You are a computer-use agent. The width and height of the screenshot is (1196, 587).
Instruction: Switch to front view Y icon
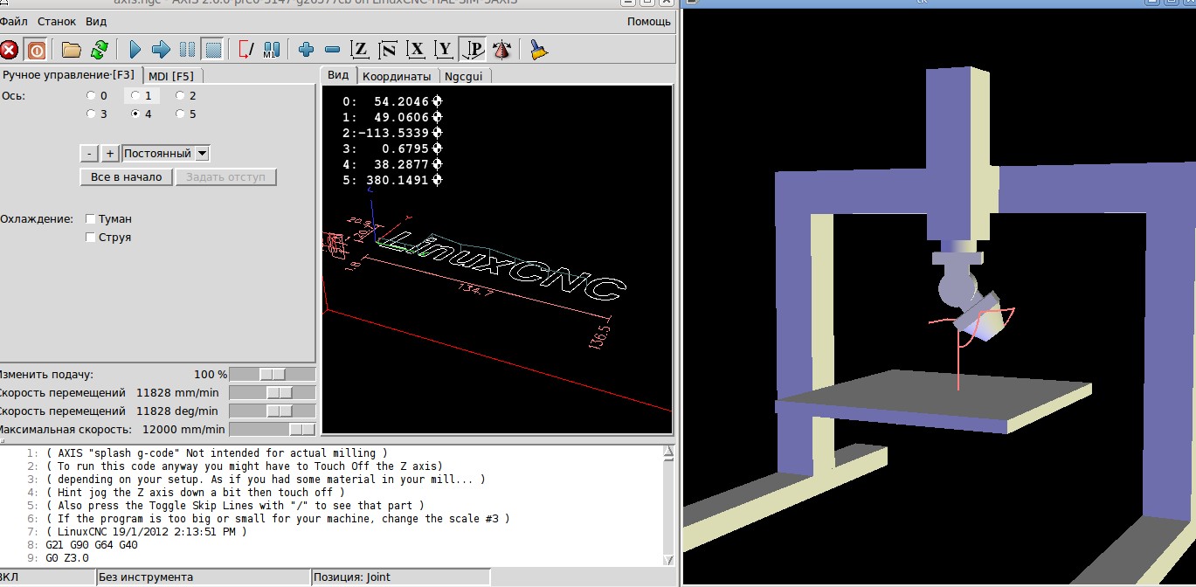(445, 49)
